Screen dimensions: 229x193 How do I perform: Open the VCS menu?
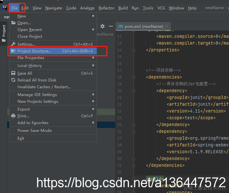click(161, 8)
